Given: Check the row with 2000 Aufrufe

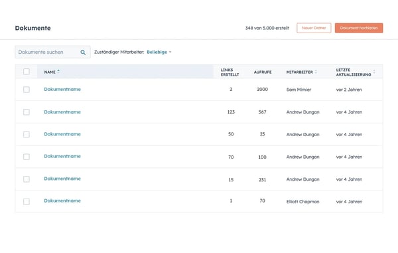Looking at the screenshot, I should click(x=27, y=90).
